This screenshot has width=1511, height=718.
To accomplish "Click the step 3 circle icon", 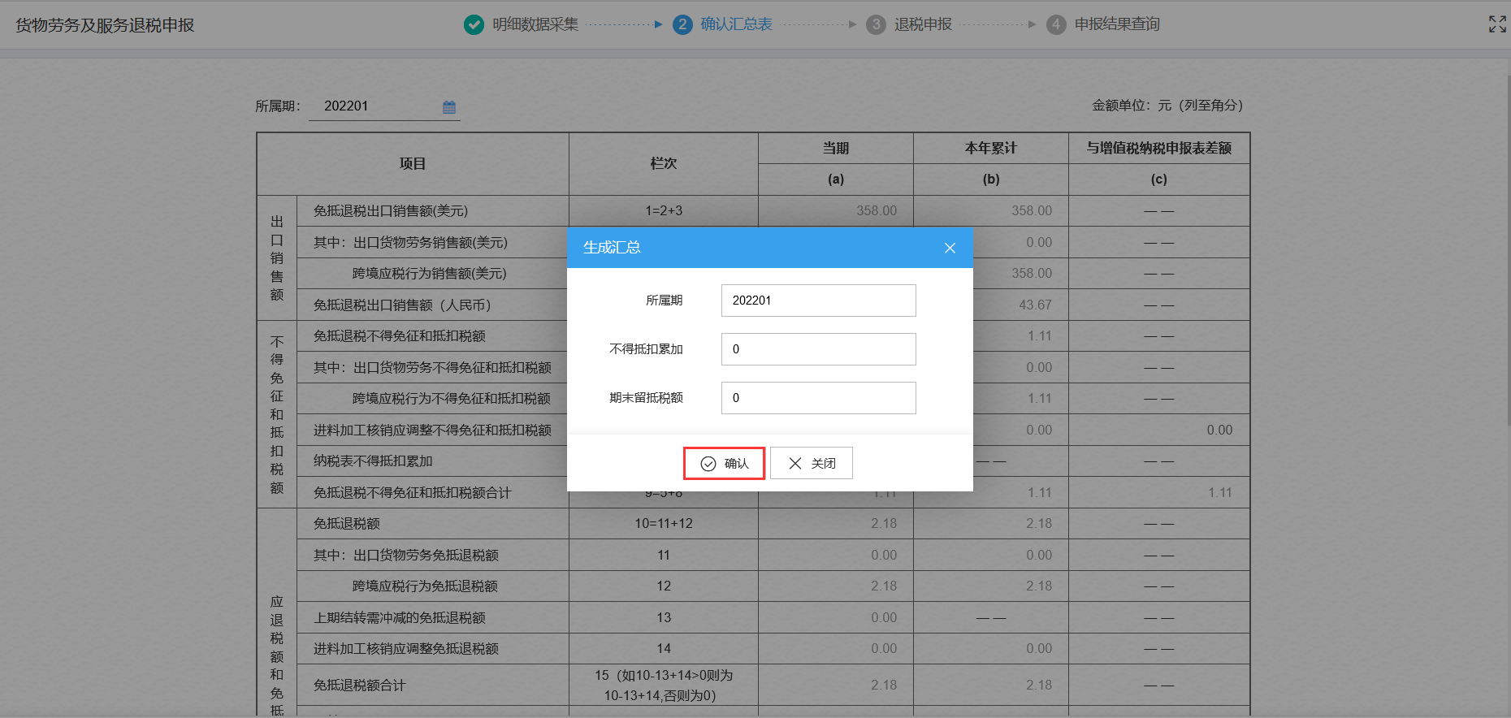I will (876, 24).
